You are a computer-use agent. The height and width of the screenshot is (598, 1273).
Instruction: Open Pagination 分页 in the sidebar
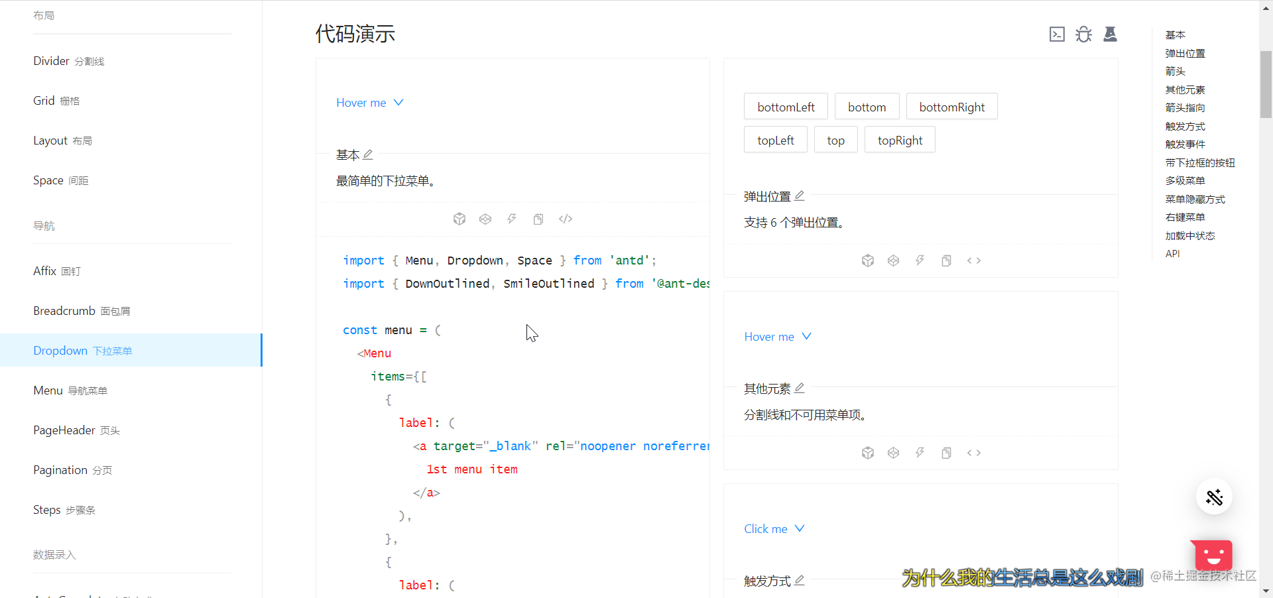(x=131, y=470)
